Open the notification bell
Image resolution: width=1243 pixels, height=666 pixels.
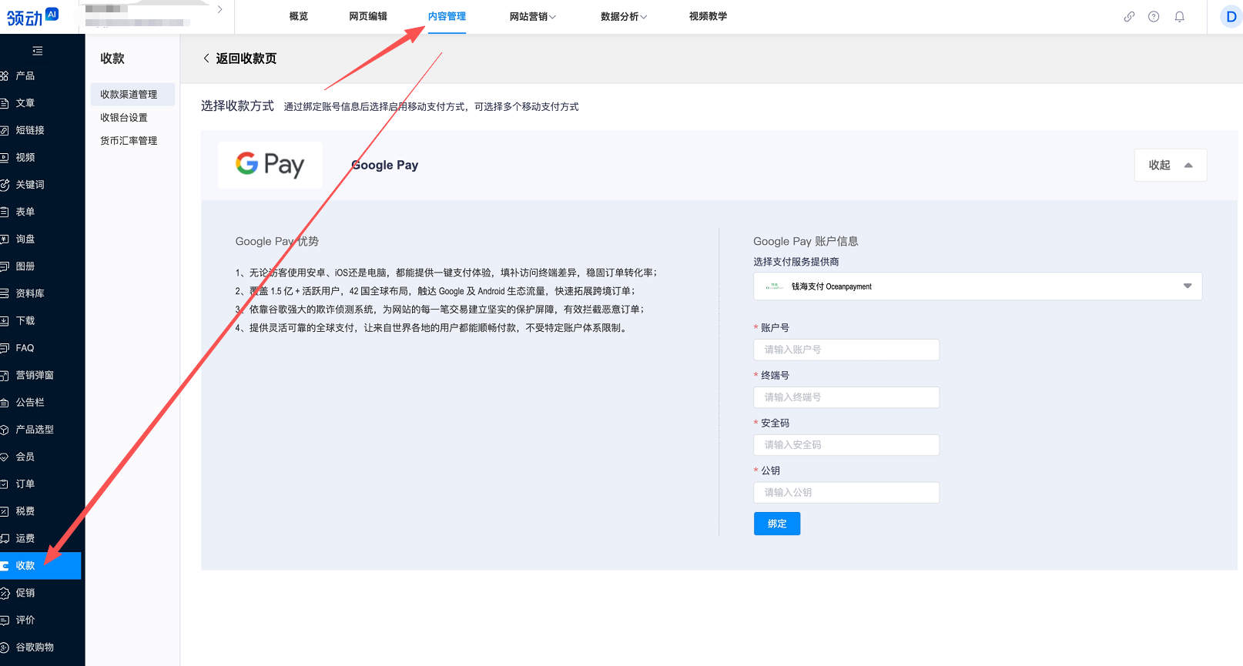1179,16
